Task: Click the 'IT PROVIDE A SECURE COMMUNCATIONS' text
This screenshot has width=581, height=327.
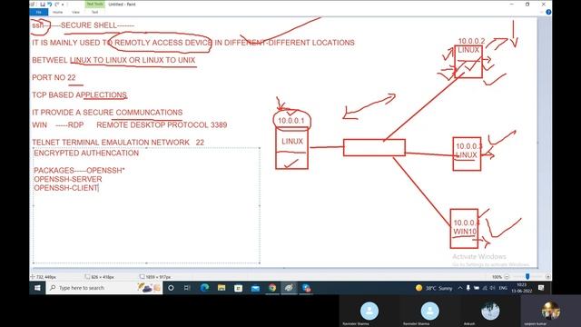Action: point(107,113)
